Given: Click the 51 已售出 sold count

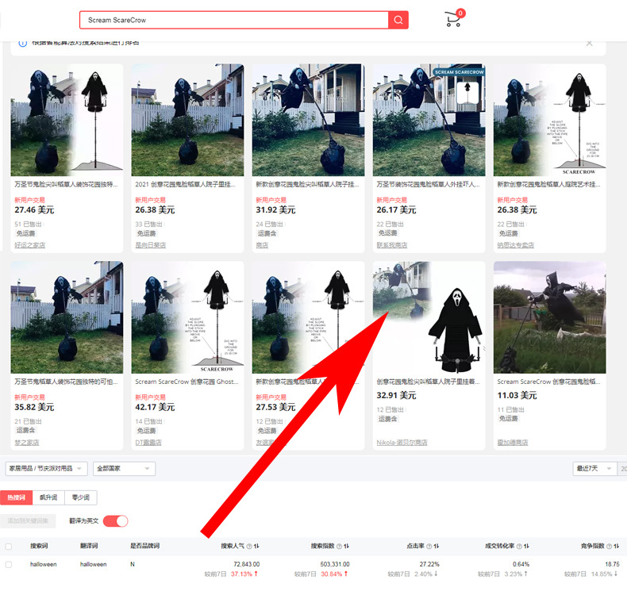Looking at the screenshot, I should tap(28, 225).
